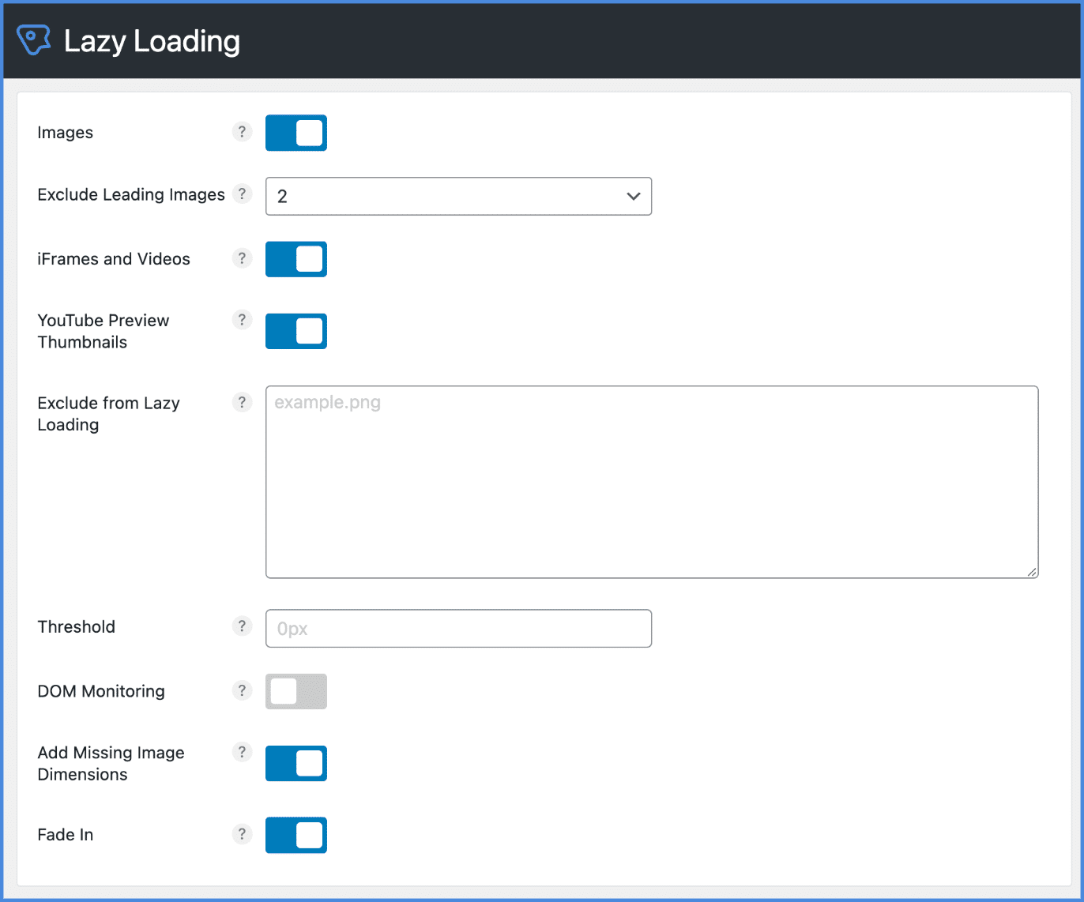Open the Exclude Leading Images dropdown
Screen dimensions: 1084x902
coord(458,196)
